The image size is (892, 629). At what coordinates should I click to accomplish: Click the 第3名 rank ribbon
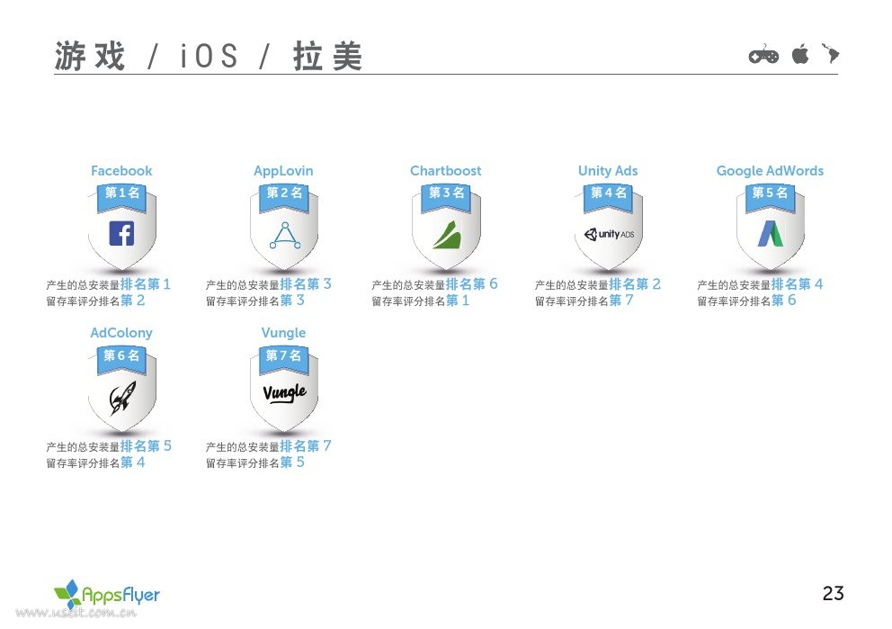point(446,197)
